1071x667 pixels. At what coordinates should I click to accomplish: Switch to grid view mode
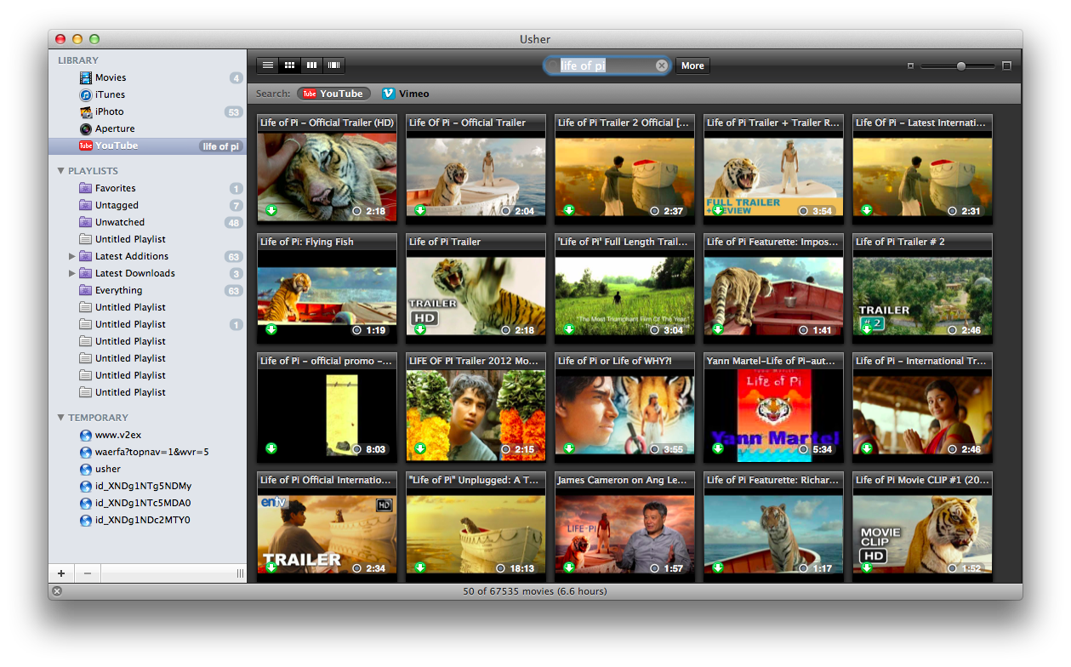coord(290,65)
